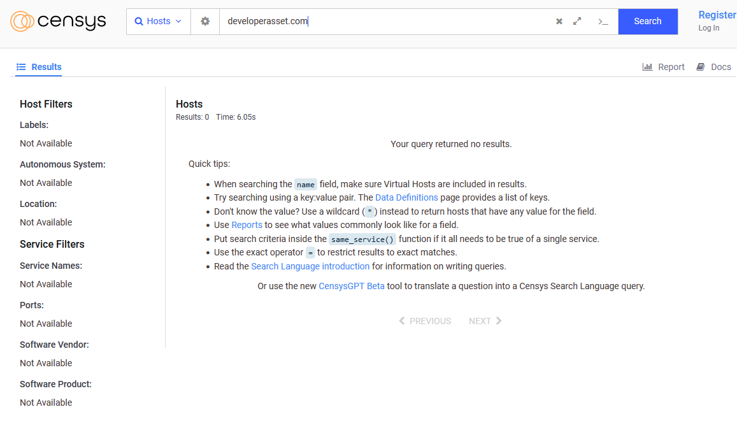Screen dimensions: 737x435
Task: Click the Log In link
Action: (x=709, y=28)
